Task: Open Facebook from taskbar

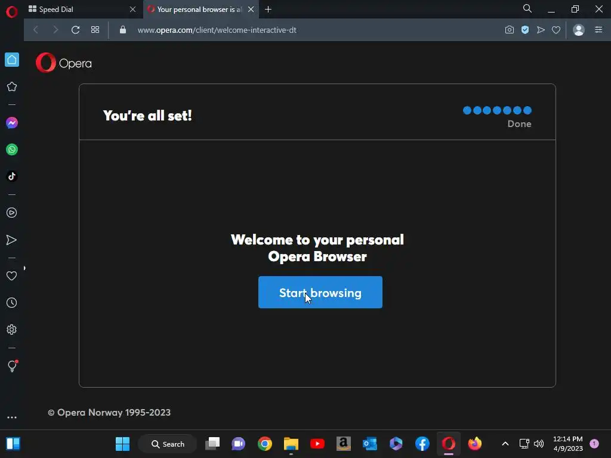Action: [x=422, y=444]
